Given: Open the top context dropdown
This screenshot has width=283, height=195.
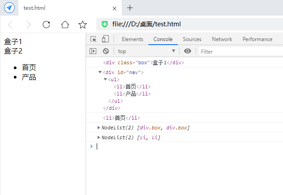Looking at the screenshot, I should coord(147,51).
